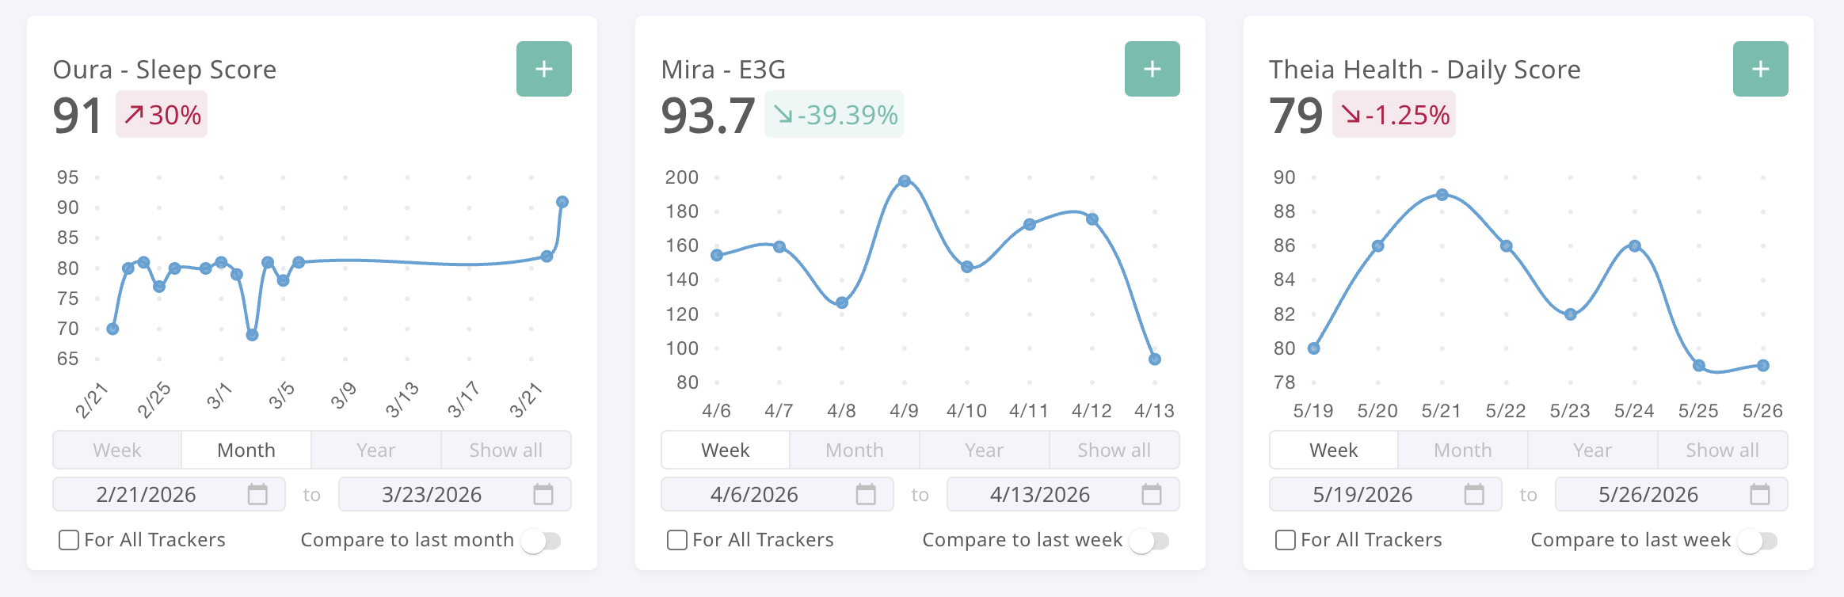Viewport: 1844px width, 597px height.
Task: Click the last data point on Sleep Score chart
Action: (562, 202)
